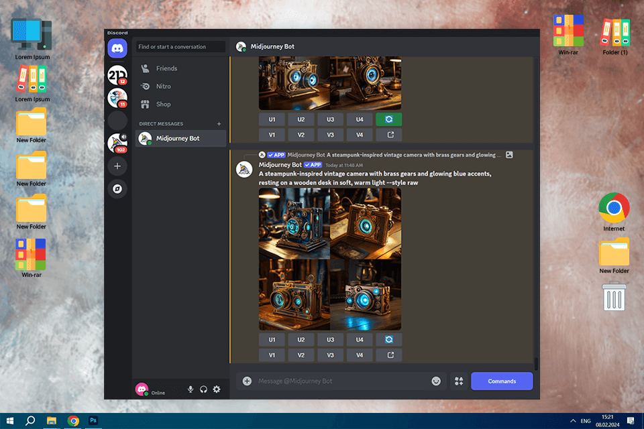Click U2 button in the upper image grid
Viewport: 644px width, 429px height.
coord(301,119)
